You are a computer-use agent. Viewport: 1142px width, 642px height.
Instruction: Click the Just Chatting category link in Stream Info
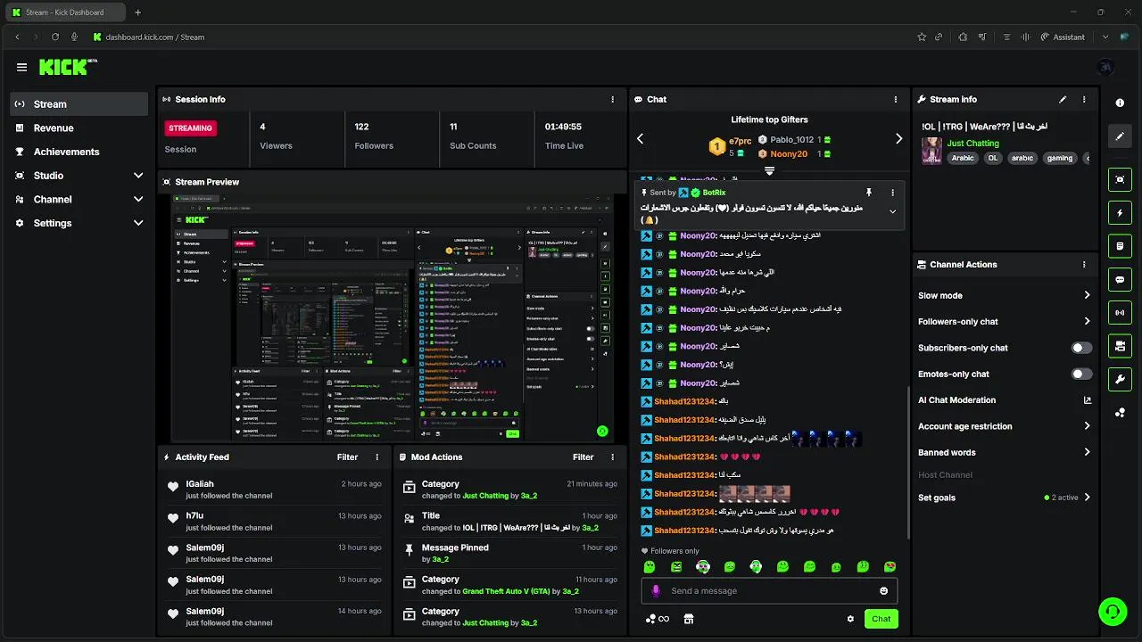click(x=972, y=144)
